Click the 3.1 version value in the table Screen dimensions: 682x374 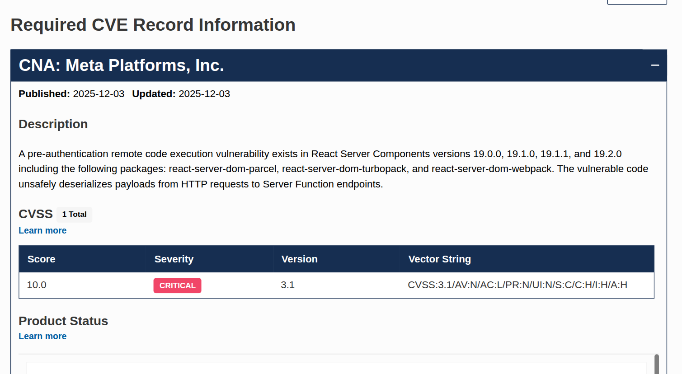(287, 285)
